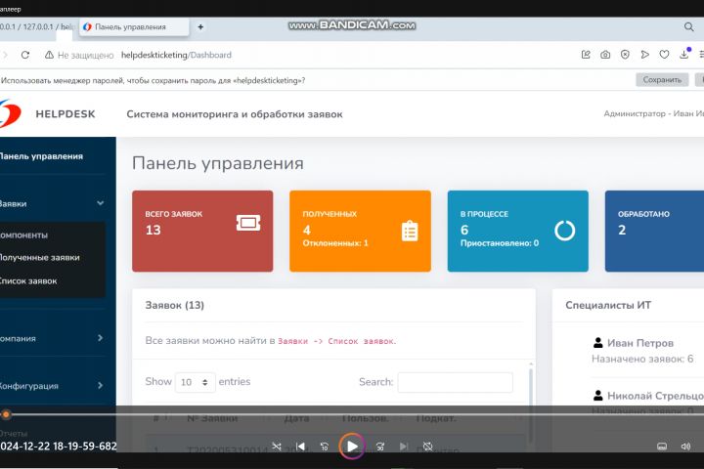Open the Администратор user menu
The image size is (704, 469).
654,113
